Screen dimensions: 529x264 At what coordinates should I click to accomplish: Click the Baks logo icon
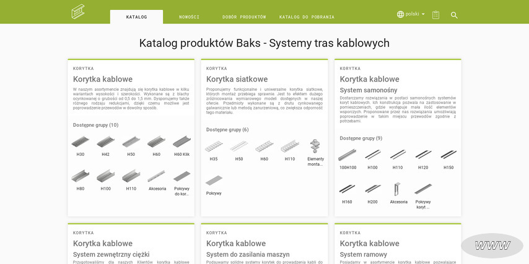78,12
